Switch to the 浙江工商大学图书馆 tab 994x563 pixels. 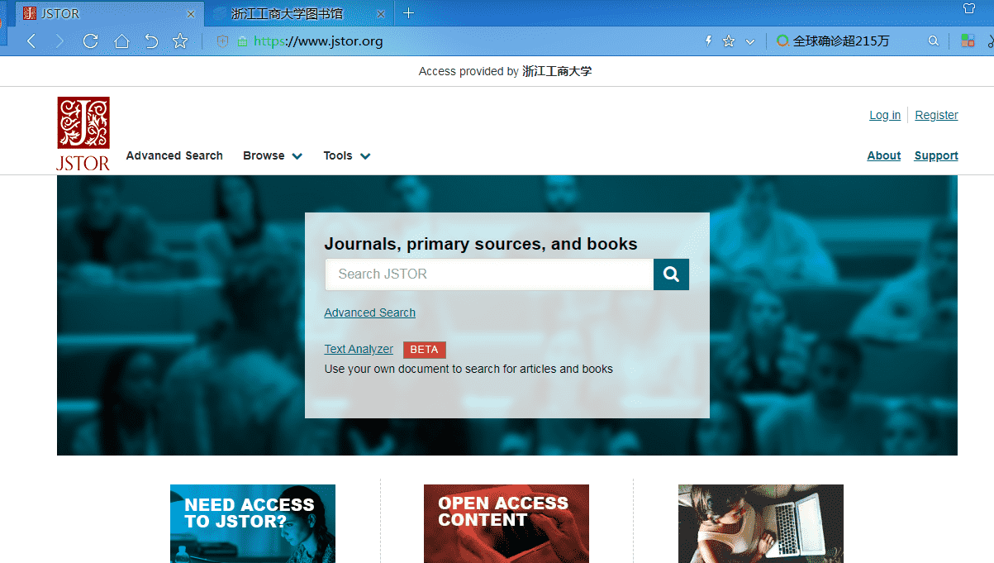[x=287, y=14]
